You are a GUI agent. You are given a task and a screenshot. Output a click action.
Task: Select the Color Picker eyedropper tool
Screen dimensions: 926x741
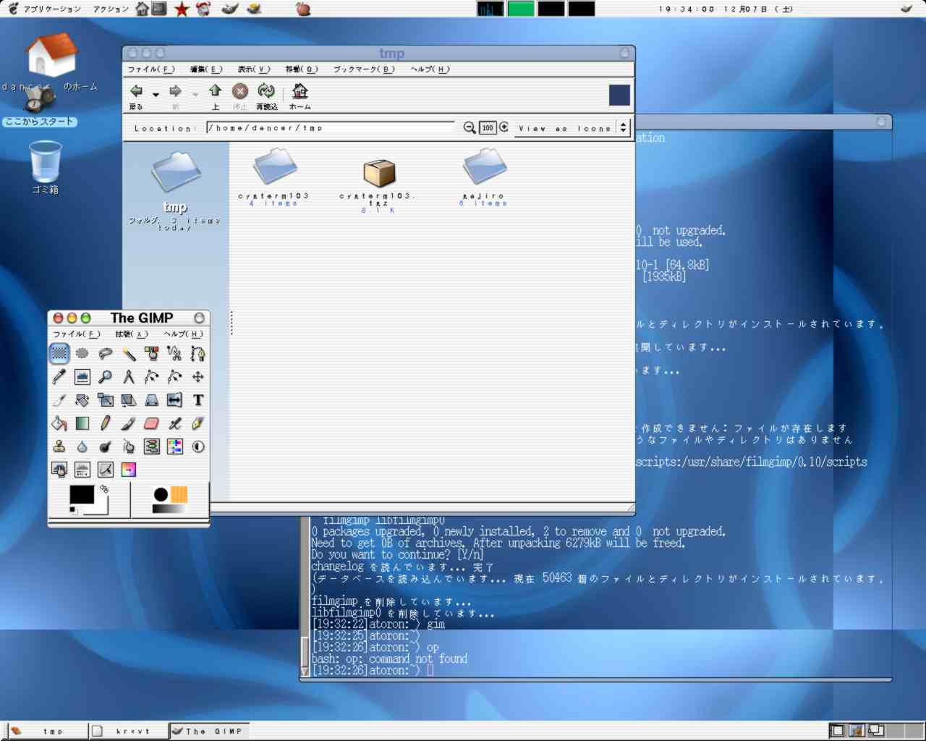59,376
